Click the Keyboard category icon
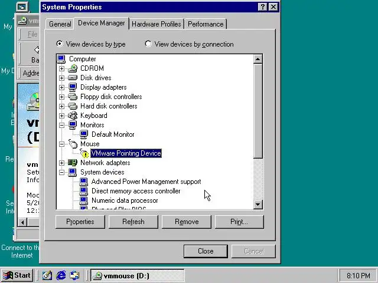Screen dimensions: 378x283 pos(72,116)
